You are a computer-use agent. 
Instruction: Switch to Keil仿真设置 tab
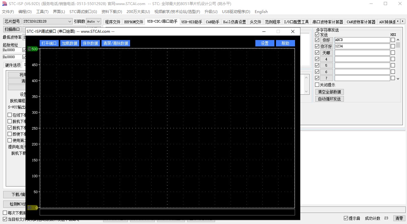pyautogui.click(x=234, y=22)
